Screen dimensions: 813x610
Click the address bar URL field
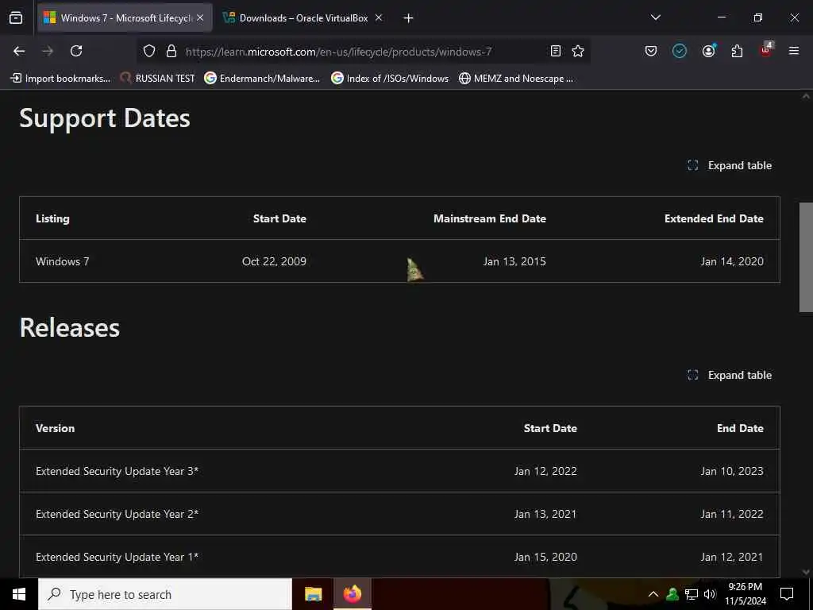coord(363,52)
